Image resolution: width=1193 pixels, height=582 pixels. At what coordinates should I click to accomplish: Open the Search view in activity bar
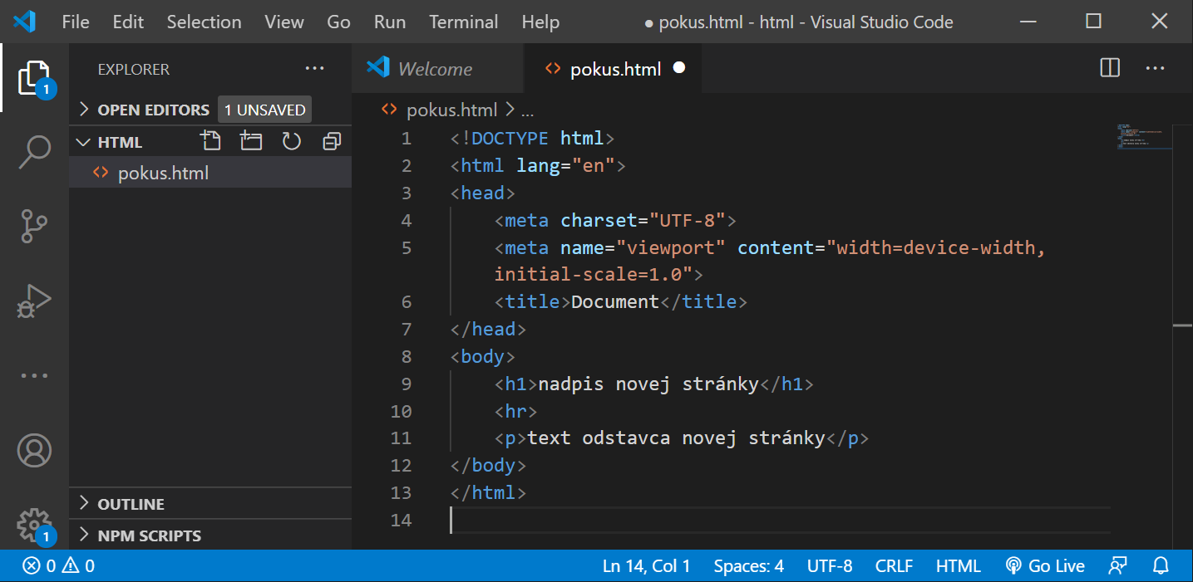tap(34, 151)
